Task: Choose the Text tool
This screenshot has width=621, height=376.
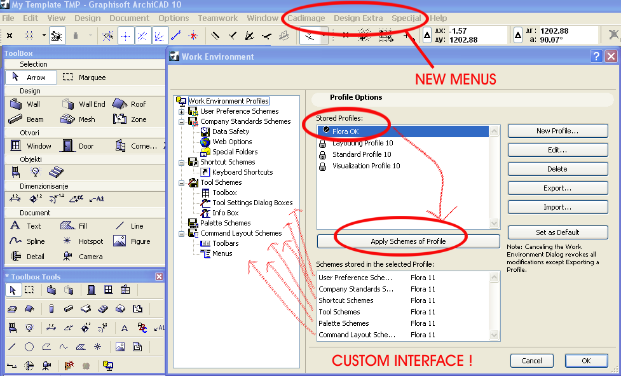Action: 25,225
